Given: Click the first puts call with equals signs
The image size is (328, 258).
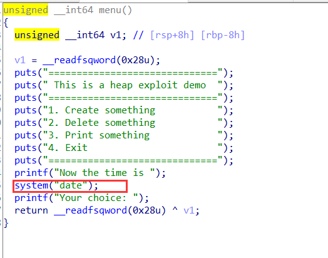Looking at the screenshot, I should pyautogui.click(x=124, y=73).
